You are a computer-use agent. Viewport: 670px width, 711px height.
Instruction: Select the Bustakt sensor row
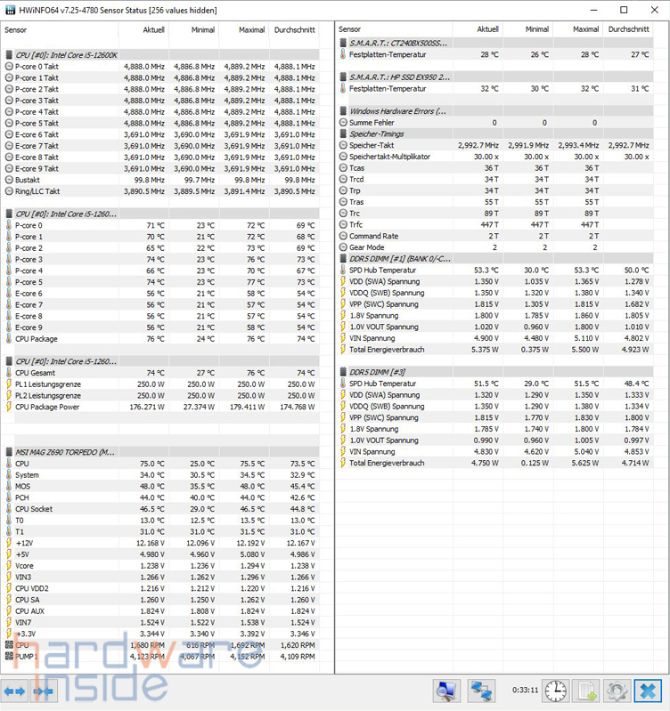160,180
